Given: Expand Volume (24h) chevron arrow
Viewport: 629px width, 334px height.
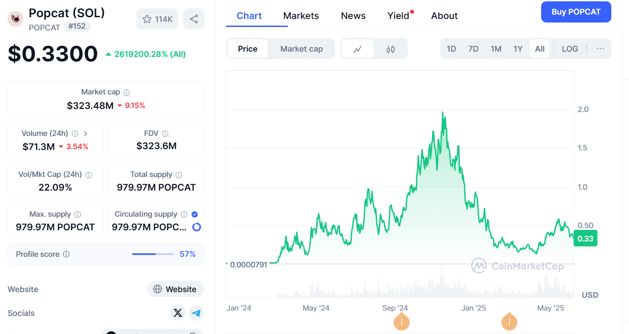Looking at the screenshot, I should 86,134.
